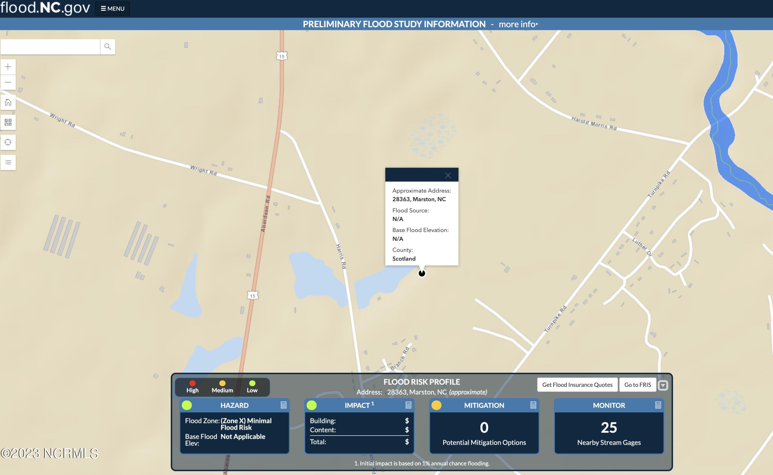Click the red High risk legend dot
Image resolution: width=773 pixels, height=475 pixels.
click(192, 383)
